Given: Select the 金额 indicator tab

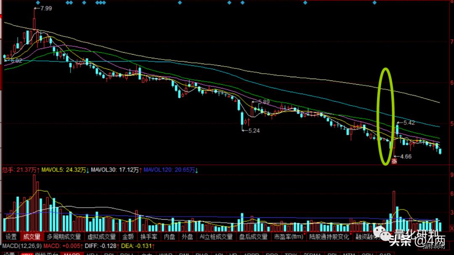Looking at the screenshot, I should click(x=128, y=237).
